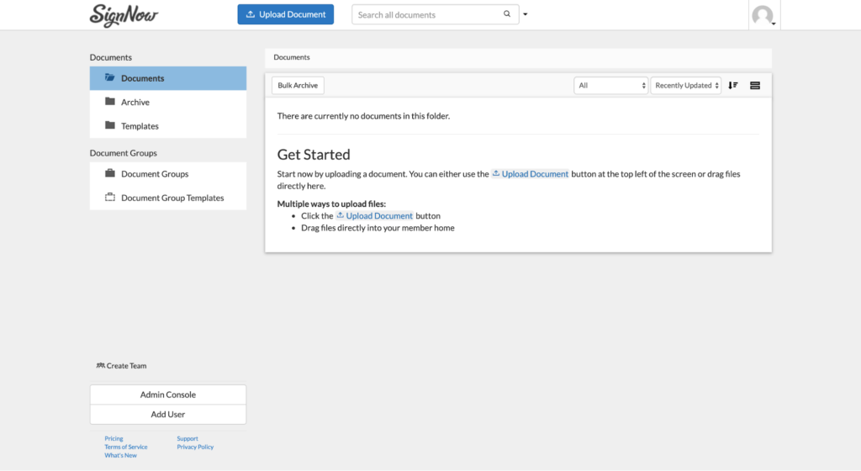861x471 pixels.
Task: Click the SignNow logo
Action: [x=124, y=15]
